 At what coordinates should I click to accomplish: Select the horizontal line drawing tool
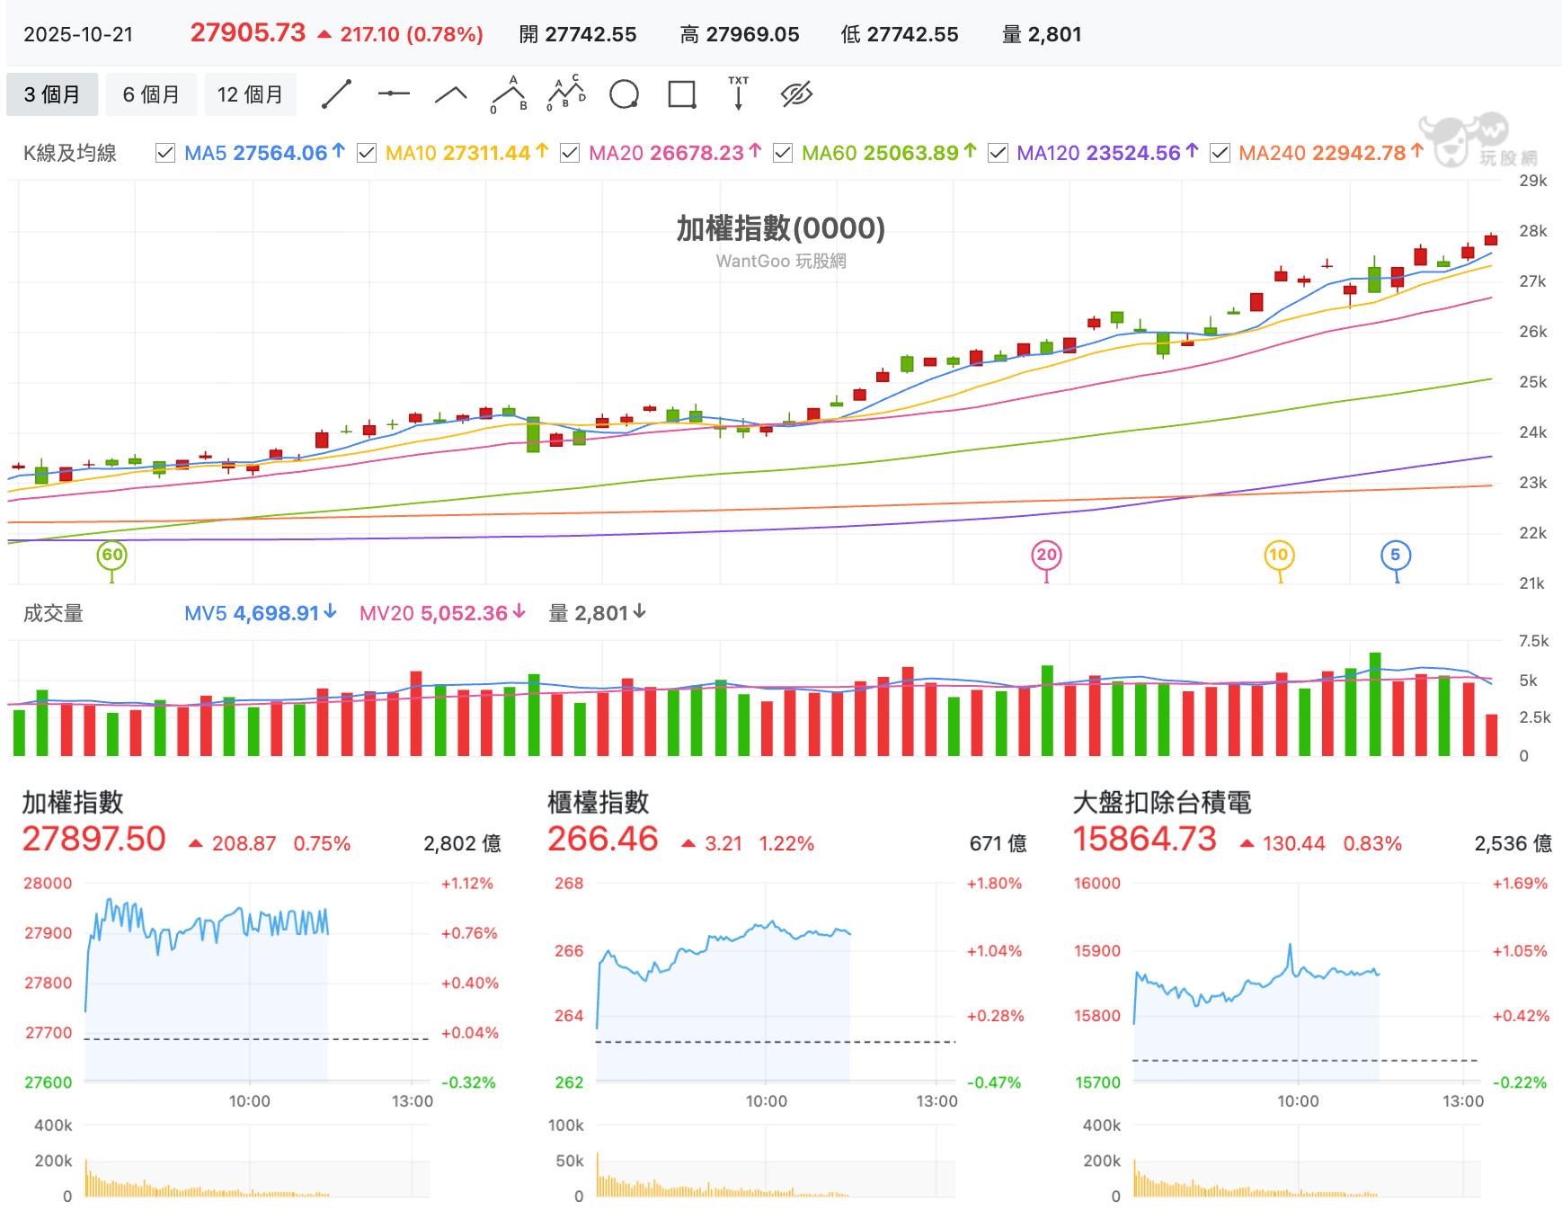(x=394, y=93)
